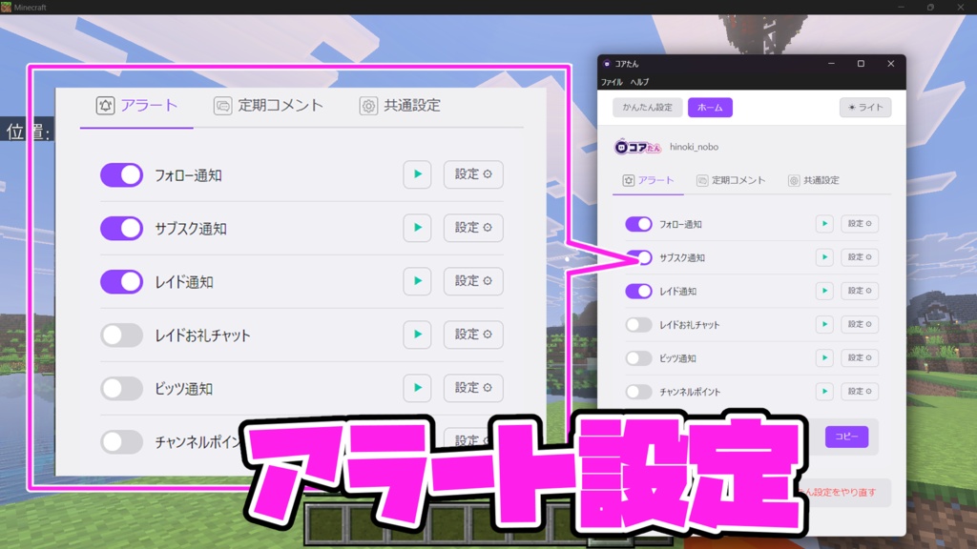The height and width of the screenshot is (549, 977).
Task: Play test for チャンネルポイント in コアたん window
Action: coord(824,392)
